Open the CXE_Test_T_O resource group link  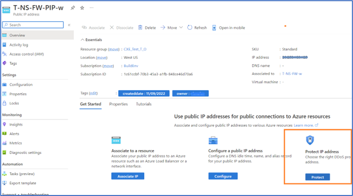(x=135, y=49)
